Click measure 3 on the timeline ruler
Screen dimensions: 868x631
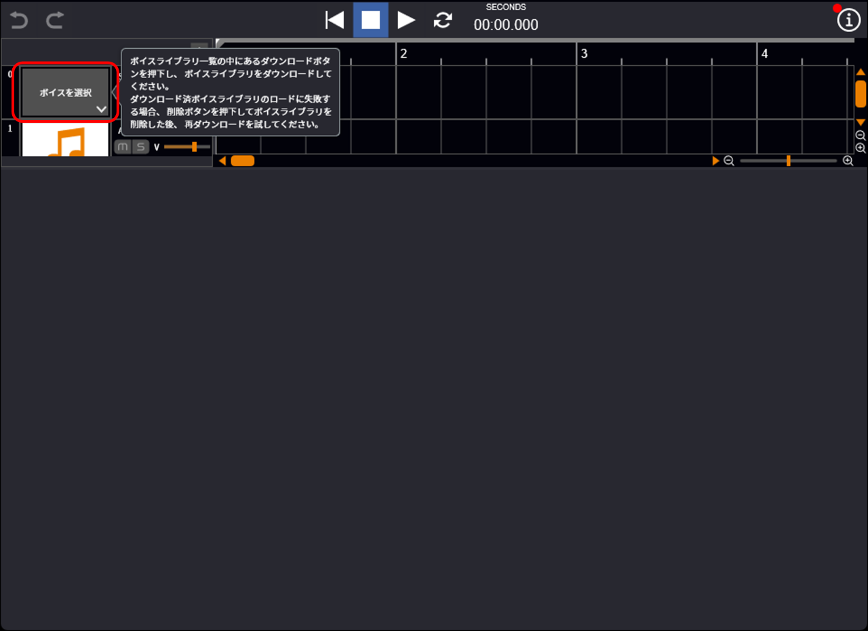[585, 54]
